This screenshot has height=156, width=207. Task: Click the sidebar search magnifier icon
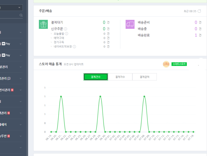pyautogui.click(x=21, y=15)
